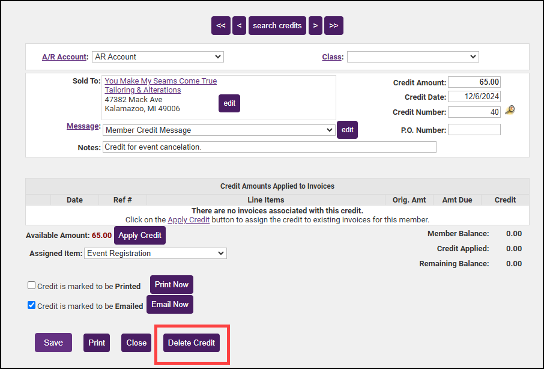
Task: Go to next credit using > button
Action: point(315,25)
